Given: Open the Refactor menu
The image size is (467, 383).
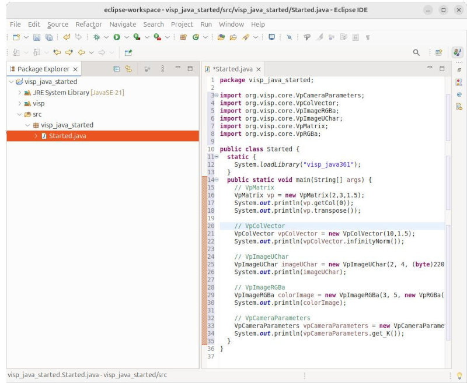Looking at the screenshot, I should click(88, 24).
